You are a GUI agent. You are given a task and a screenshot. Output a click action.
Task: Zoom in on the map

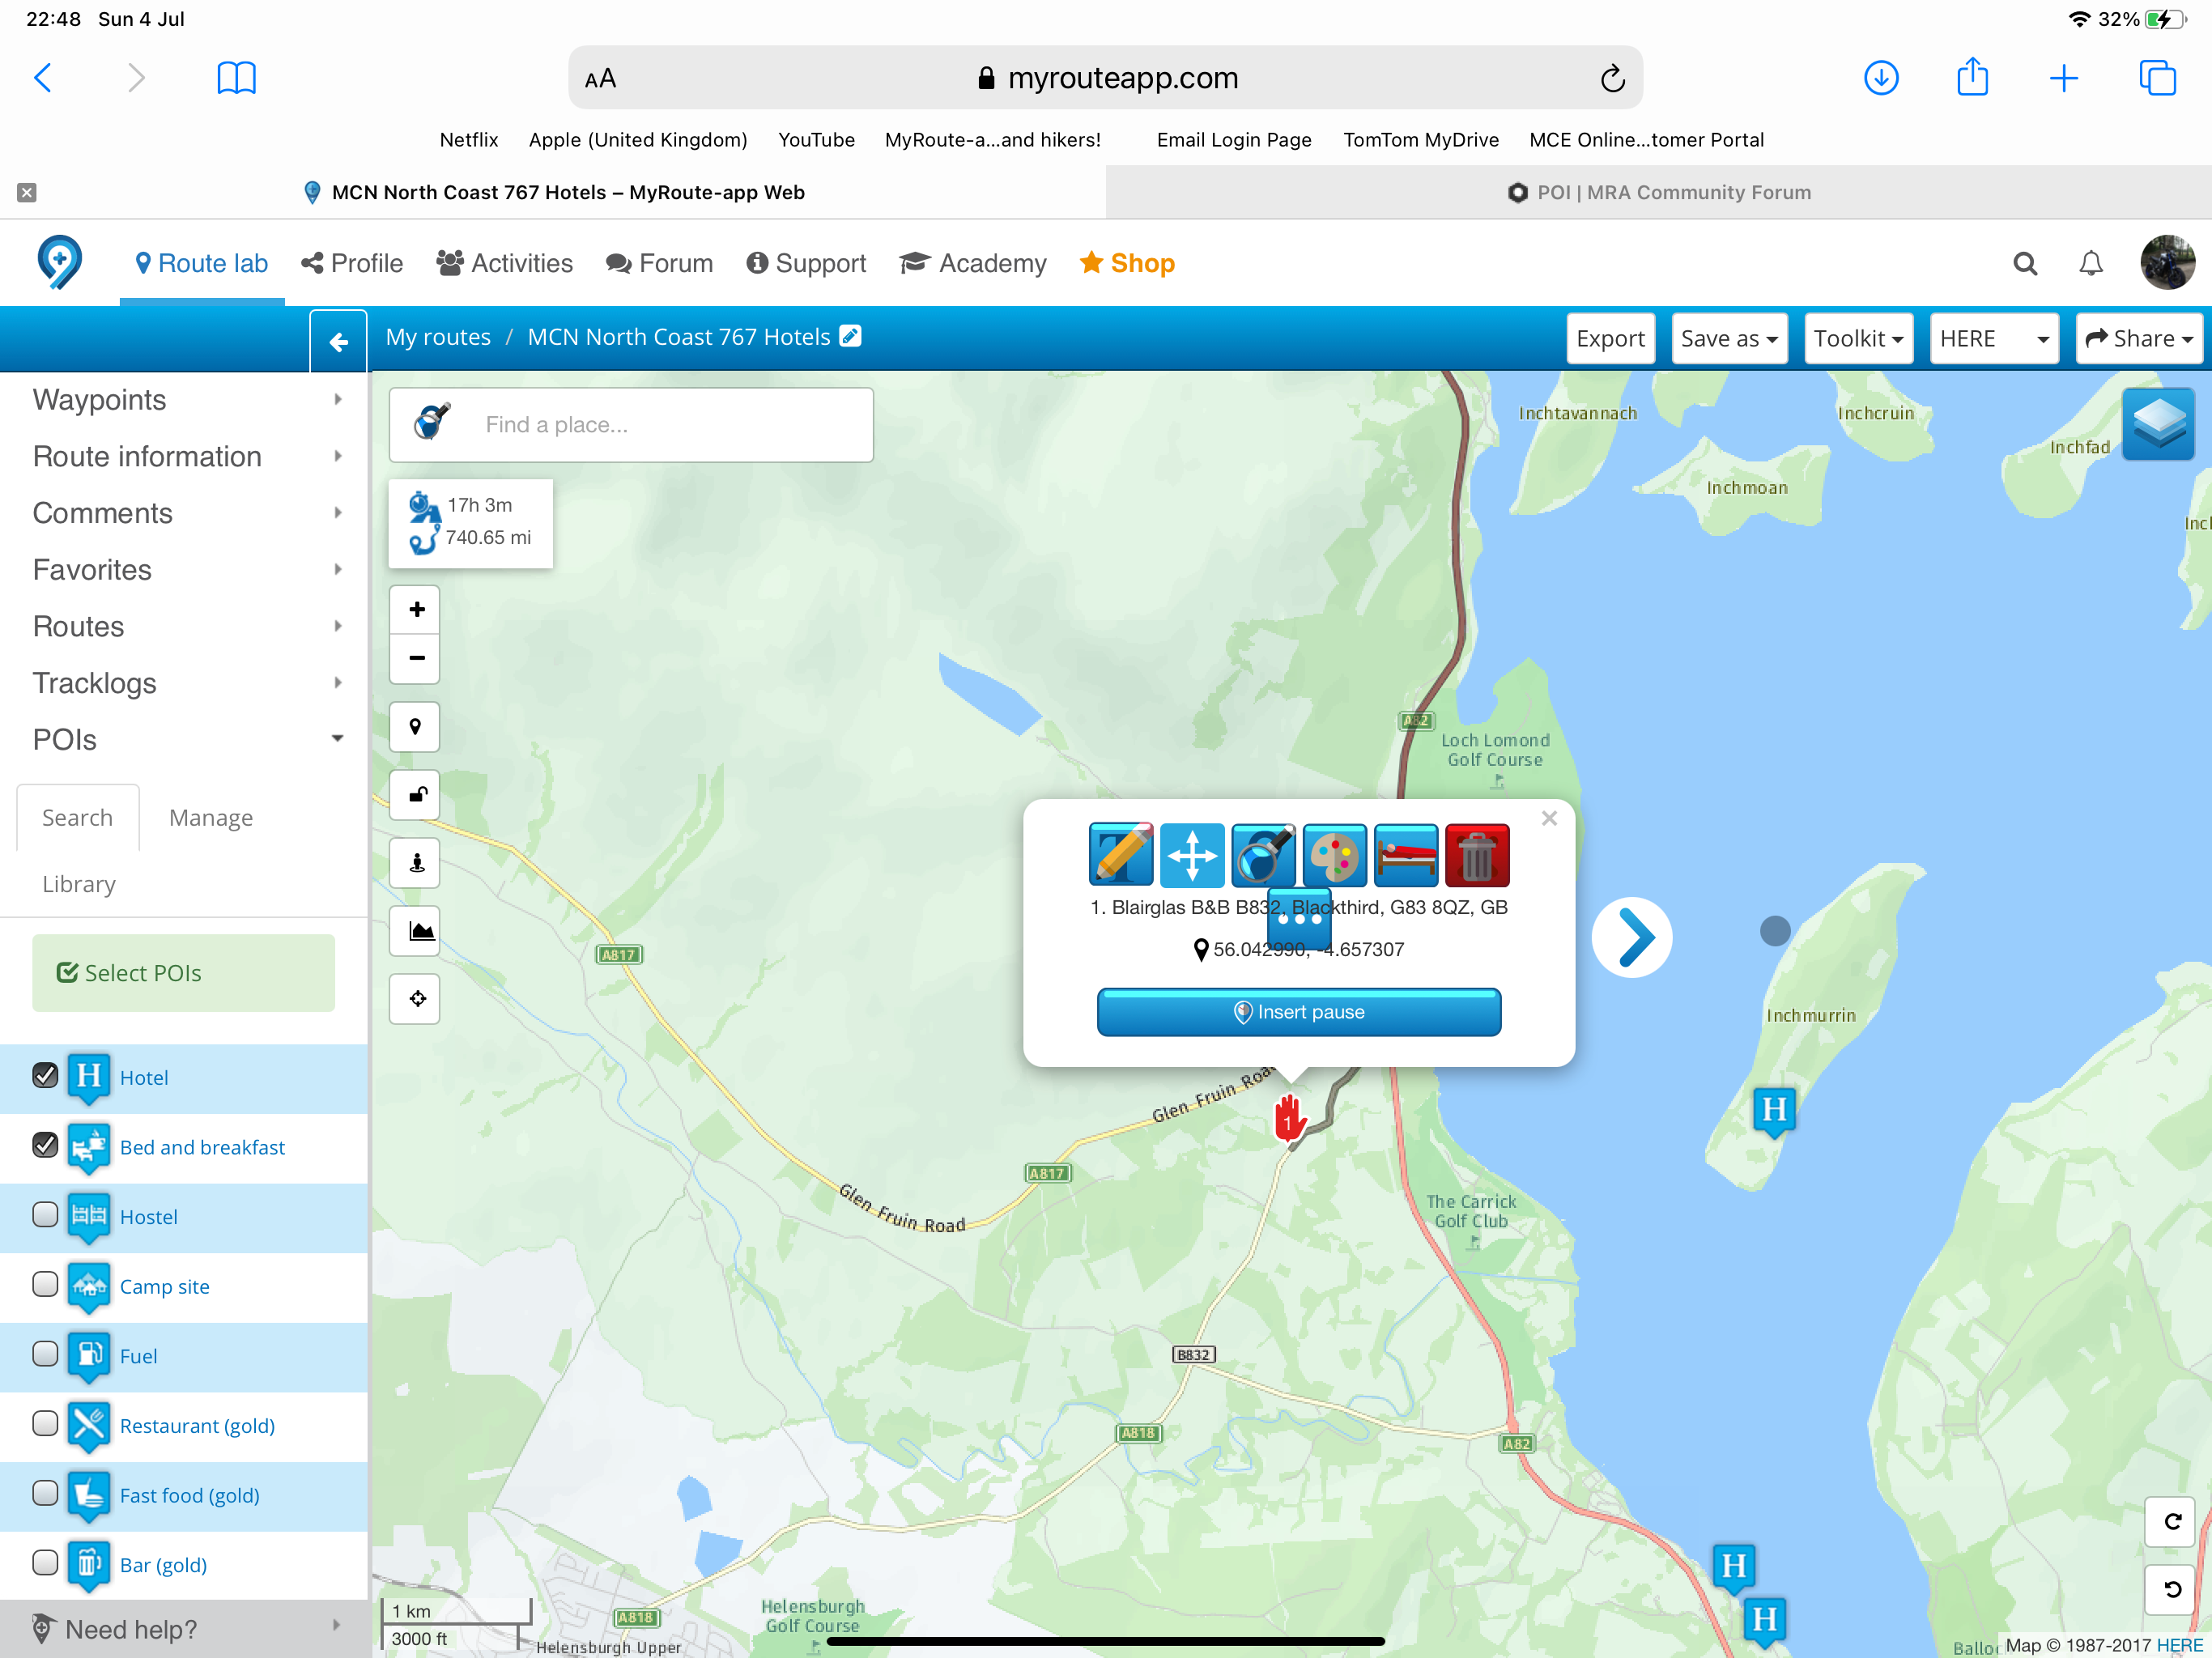[417, 609]
